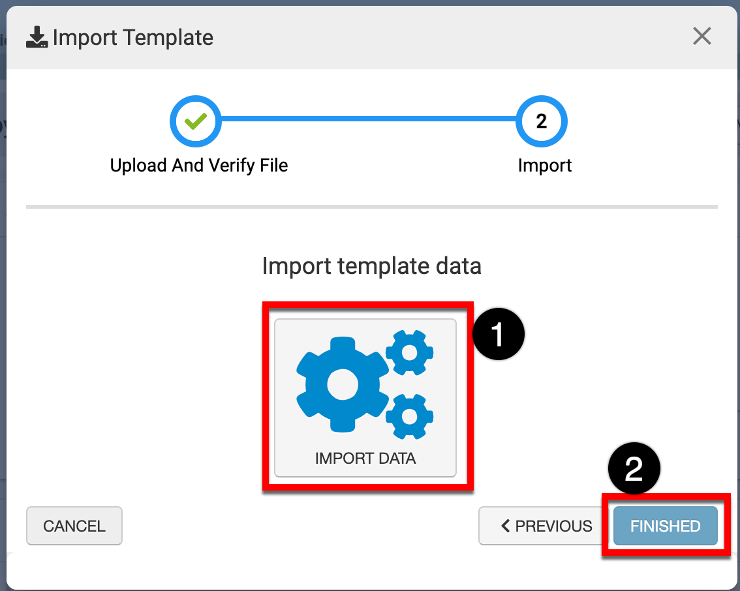The height and width of the screenshot is (591, 740).
Task: Click the "IMPORT DATA" text label
Action: point(365,459)
